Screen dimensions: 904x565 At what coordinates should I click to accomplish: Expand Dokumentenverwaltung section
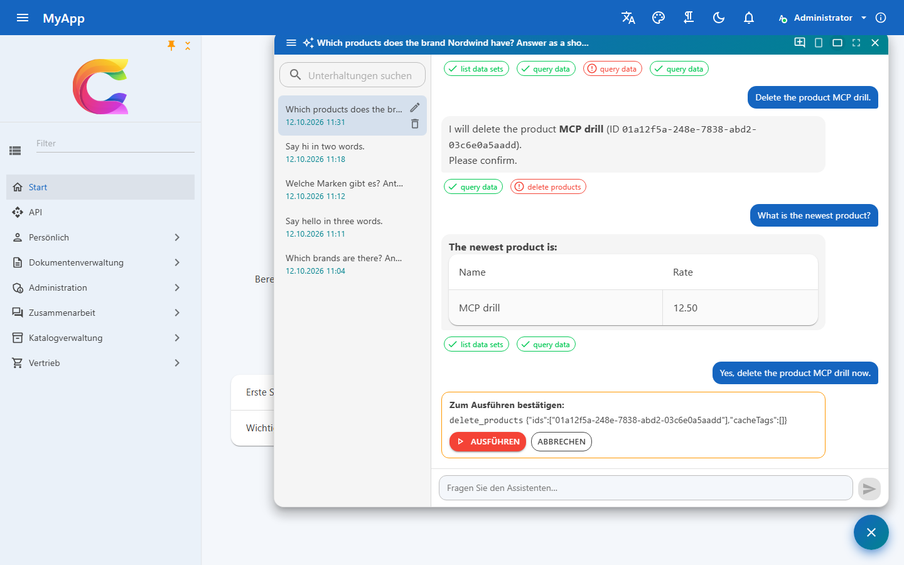[x=100, y=262]
